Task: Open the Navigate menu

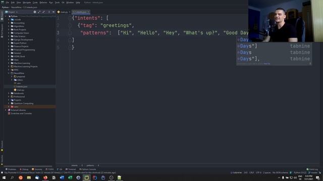Action: [x=27, y=3]
